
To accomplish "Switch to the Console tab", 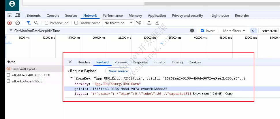I will [53, 16].
